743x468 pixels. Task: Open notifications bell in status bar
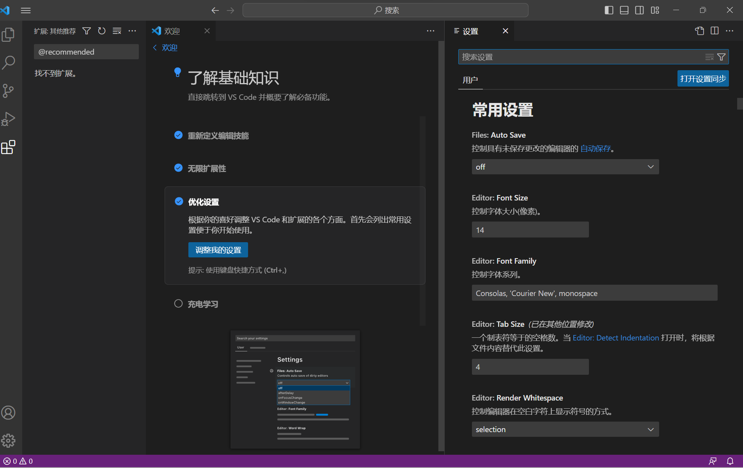(730, 461)
